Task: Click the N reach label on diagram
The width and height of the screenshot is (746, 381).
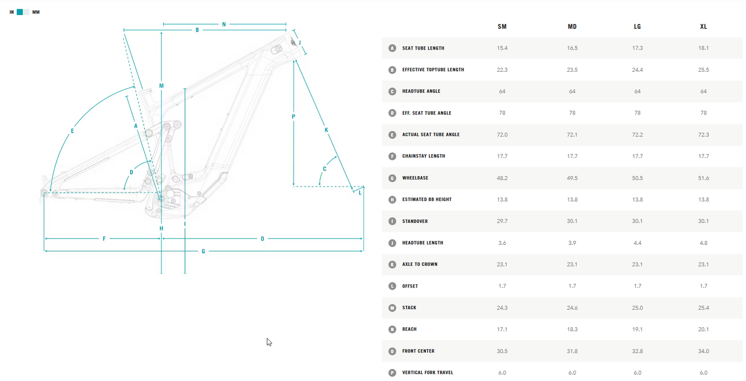Action: [x=224, y=24]
